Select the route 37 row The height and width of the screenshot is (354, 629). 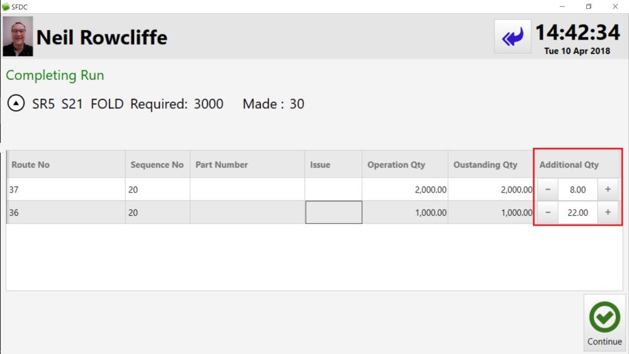point(66,189)
